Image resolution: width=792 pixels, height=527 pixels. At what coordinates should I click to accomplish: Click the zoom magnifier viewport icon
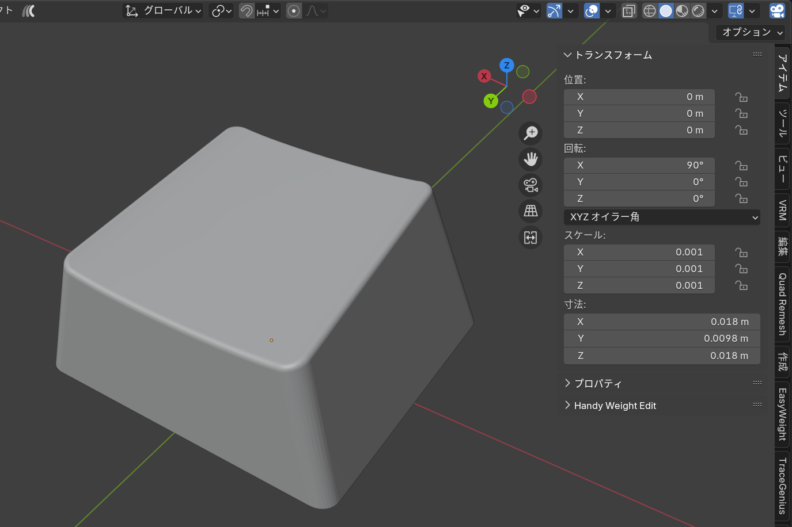(x=530, y=133)
